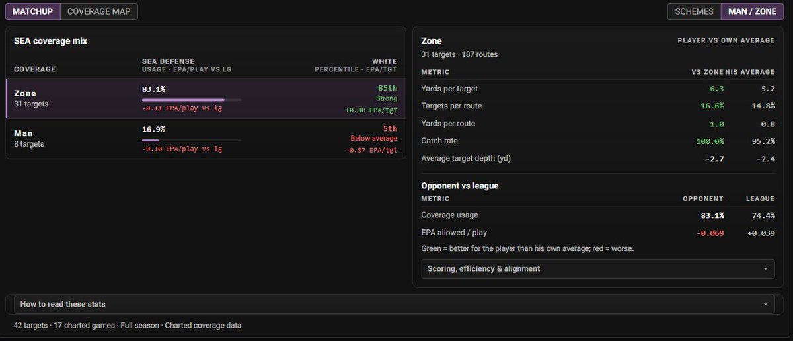Image resolution: width=793 pixels, height=341 pixels.
Task: Switch to the MATCHUP tab
Action: coord(33,11)
